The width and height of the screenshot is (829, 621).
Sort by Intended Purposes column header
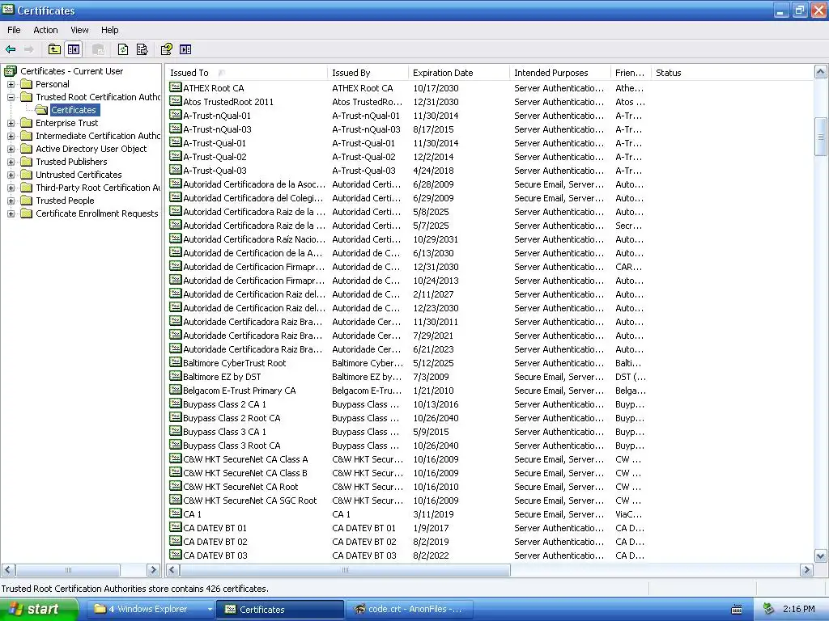click(x=560, y=73)
